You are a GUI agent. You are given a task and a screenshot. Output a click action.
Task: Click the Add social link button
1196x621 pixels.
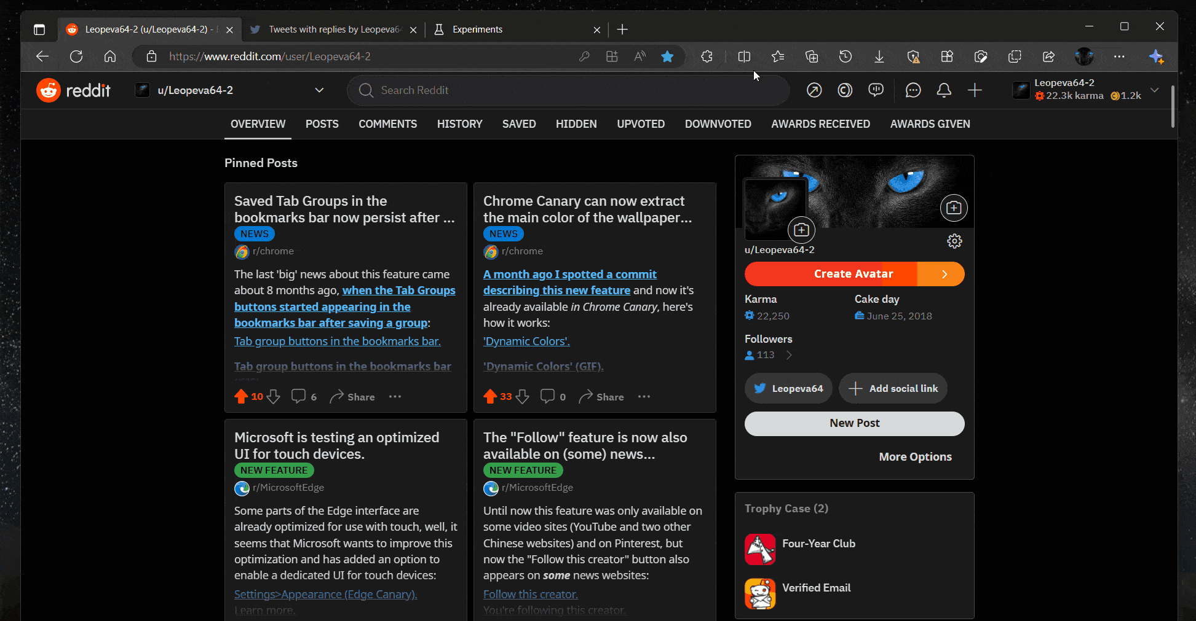coord(893,388)
